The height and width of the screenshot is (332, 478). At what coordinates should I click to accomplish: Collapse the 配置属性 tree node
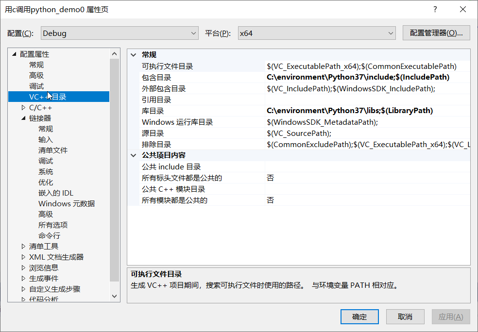[x=14, y=54]
